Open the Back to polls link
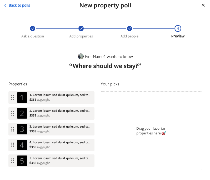Screen dimensions: 210x180 click(x=19, y=5)
